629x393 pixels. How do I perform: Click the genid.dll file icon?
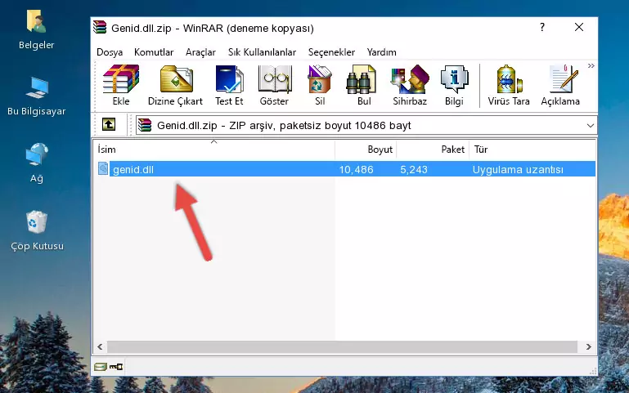point(103,168)
